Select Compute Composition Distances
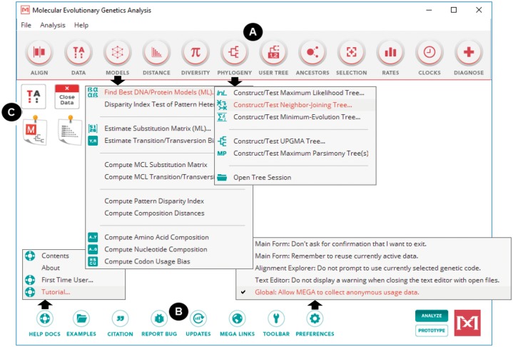The height and width of the screenshot is (347, 513). pos(168,213)
